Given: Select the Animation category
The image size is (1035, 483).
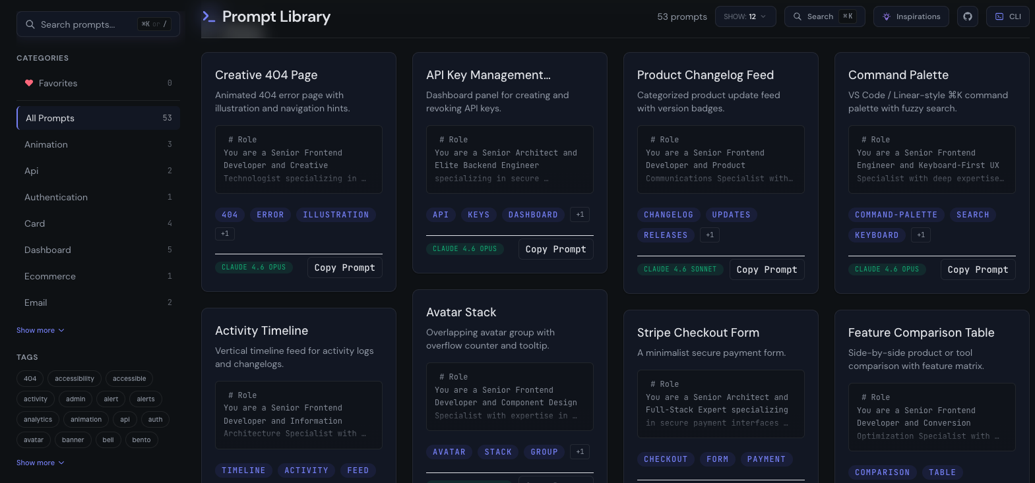Looking at the screenshot, I should pos(98,144).
